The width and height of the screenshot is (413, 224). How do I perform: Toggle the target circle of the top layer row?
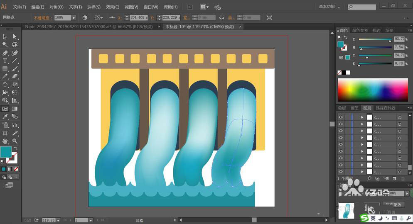(399, 117)
